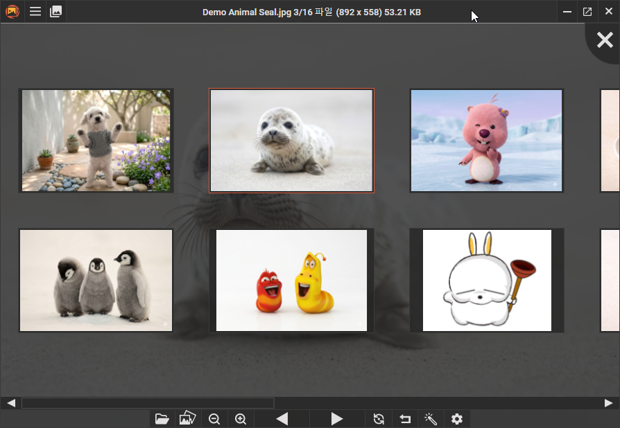
Task: Toggle the full screen window button
Action: (x=587, y=12)
